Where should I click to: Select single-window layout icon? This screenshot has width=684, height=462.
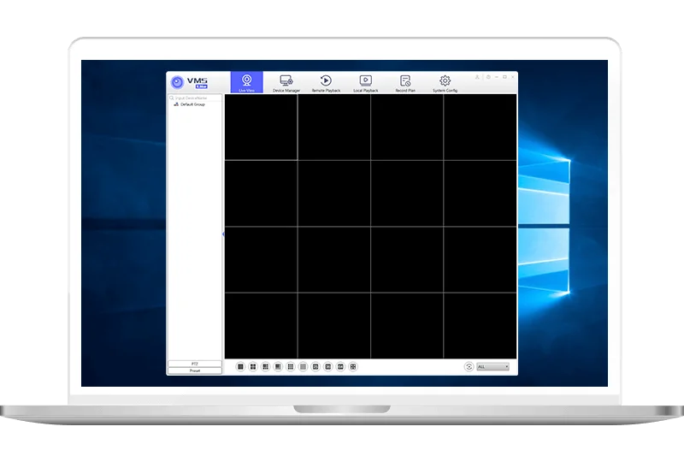(x=240, y=366)
